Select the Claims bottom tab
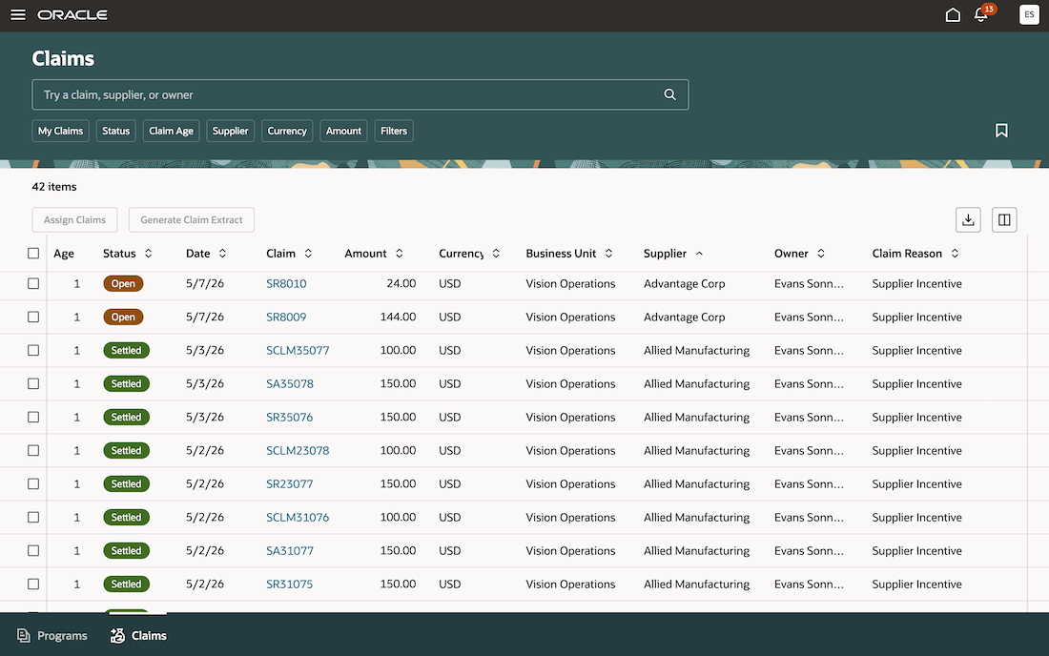Viewport: 1049px width, 656px height. click(138, 635)
